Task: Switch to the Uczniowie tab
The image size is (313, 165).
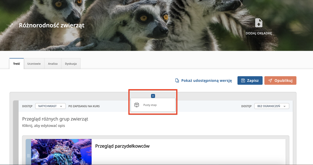Action: tap(34, 64)
